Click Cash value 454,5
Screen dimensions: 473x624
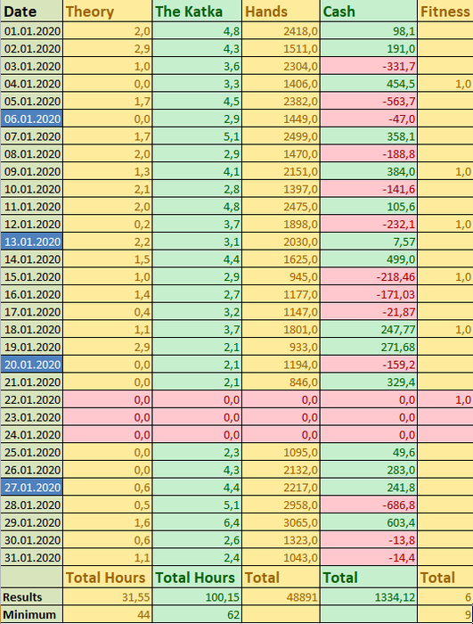click(369, 84)
